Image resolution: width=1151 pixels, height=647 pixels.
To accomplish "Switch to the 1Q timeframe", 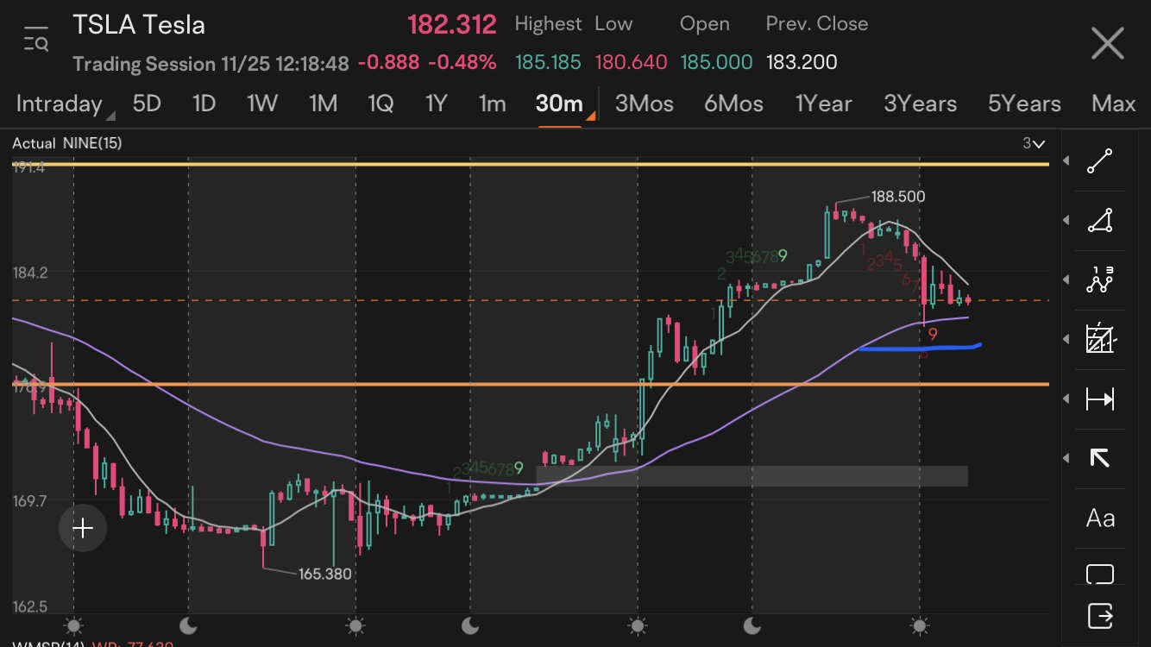I will point(381,104).
